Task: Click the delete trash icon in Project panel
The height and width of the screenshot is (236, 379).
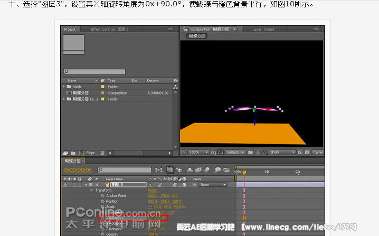Action: click(102, 153)
